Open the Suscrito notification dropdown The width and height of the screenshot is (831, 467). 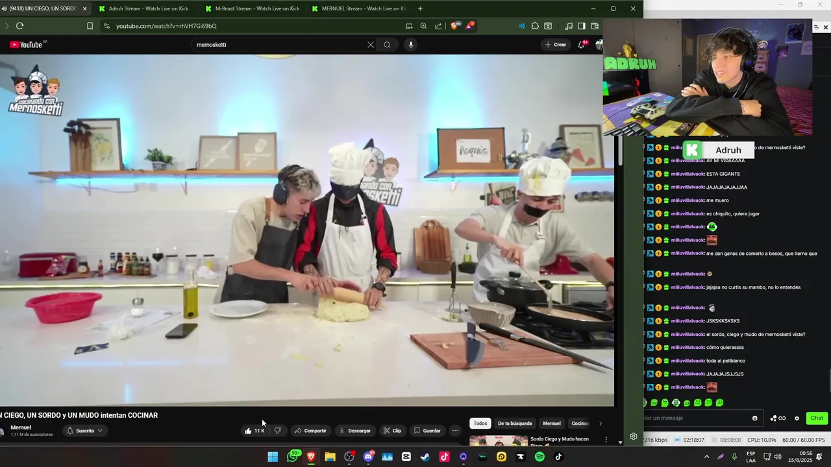tap(85, 431)
